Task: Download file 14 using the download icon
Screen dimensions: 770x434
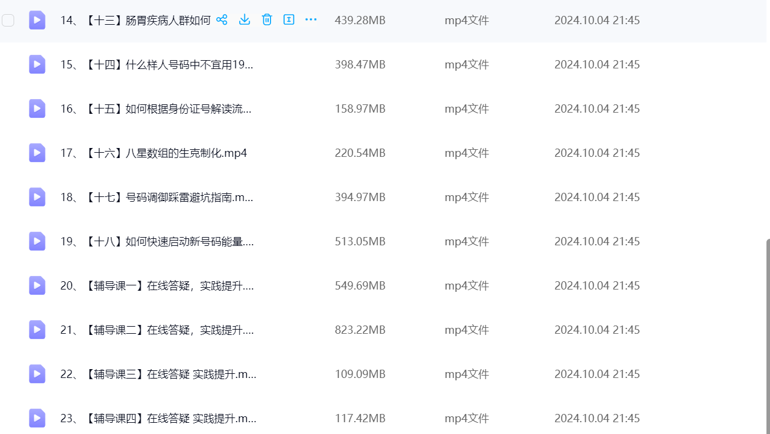Action: pos(244,20)
